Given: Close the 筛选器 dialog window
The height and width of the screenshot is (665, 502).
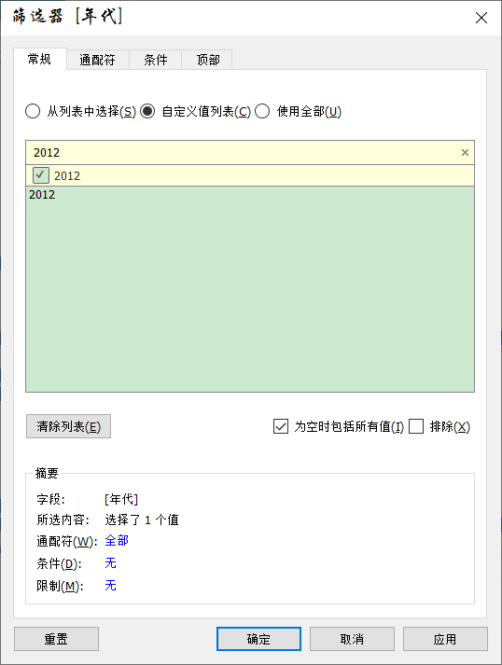Looking at the screenshot, I should tap(481, 18).
